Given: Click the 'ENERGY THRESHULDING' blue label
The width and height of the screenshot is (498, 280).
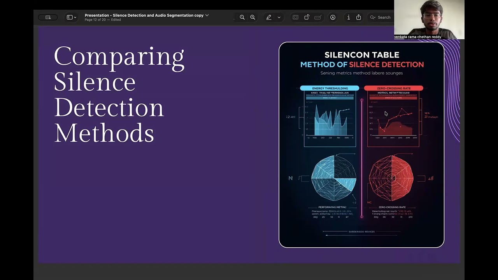Looking at the screenshot, I should pos(330,88).
